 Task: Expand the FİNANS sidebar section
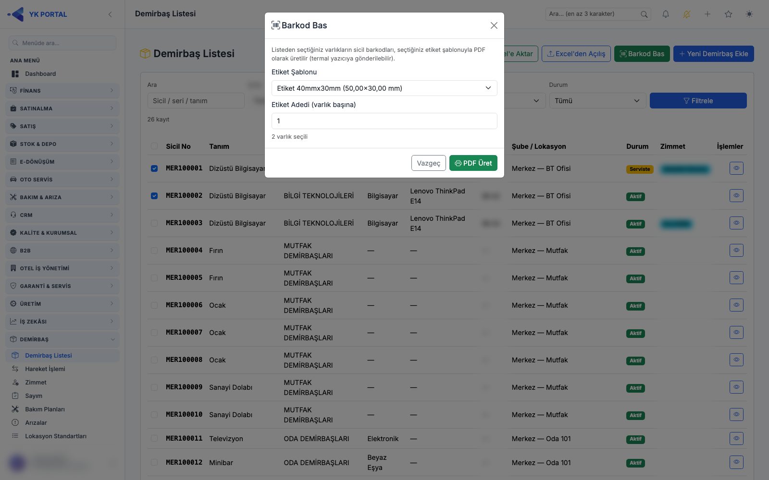[x=62, y=90]
